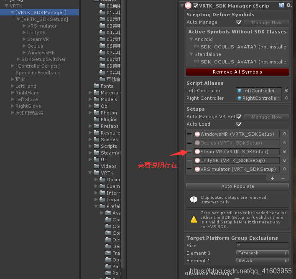Collapse the Android symbols foldout
296x279 pixels.
[191, 39]
